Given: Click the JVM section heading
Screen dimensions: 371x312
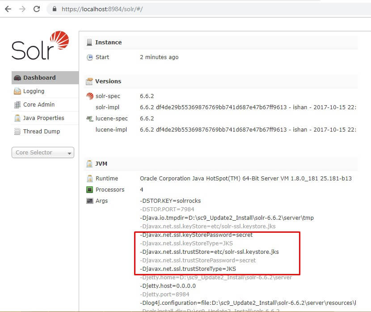Looking at the screenshot, I should (101, 164).
